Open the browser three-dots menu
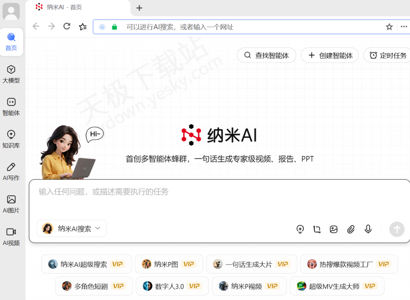This screenshot has height=300, width=410. pos(404,27)
